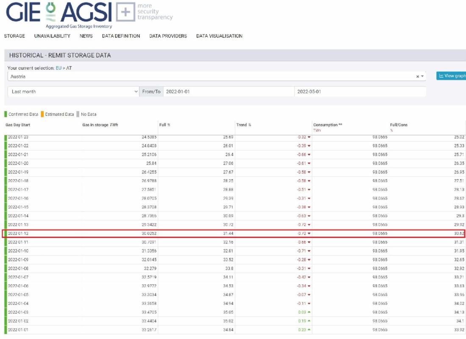Click the Trend % column header
The height and width of the screenshot is (339, 466).
point(244,125)
